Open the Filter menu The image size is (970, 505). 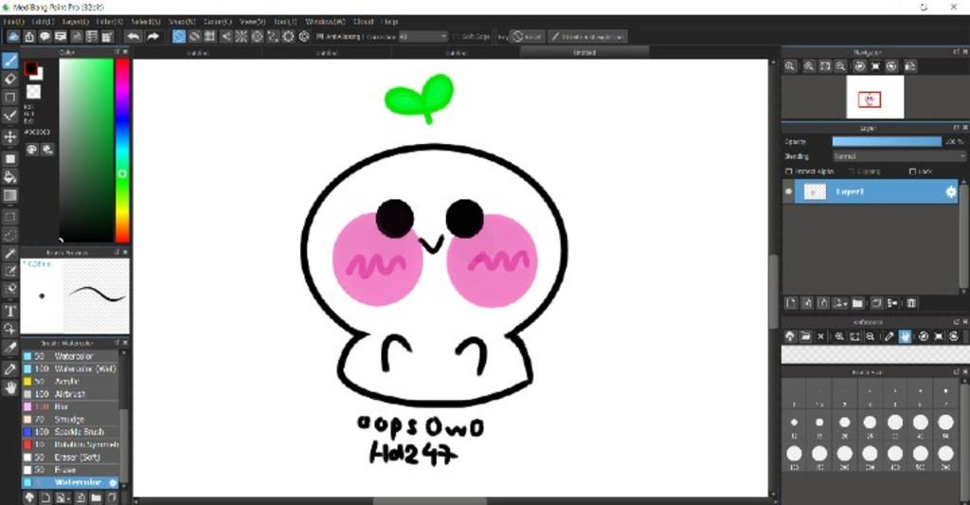coord(110,22)
